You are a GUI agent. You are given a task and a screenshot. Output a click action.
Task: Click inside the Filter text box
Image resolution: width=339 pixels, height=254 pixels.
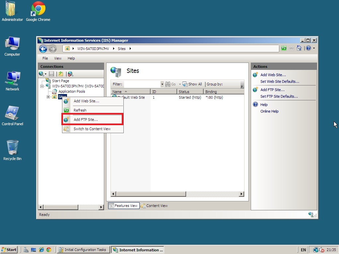tap(142, 84)
